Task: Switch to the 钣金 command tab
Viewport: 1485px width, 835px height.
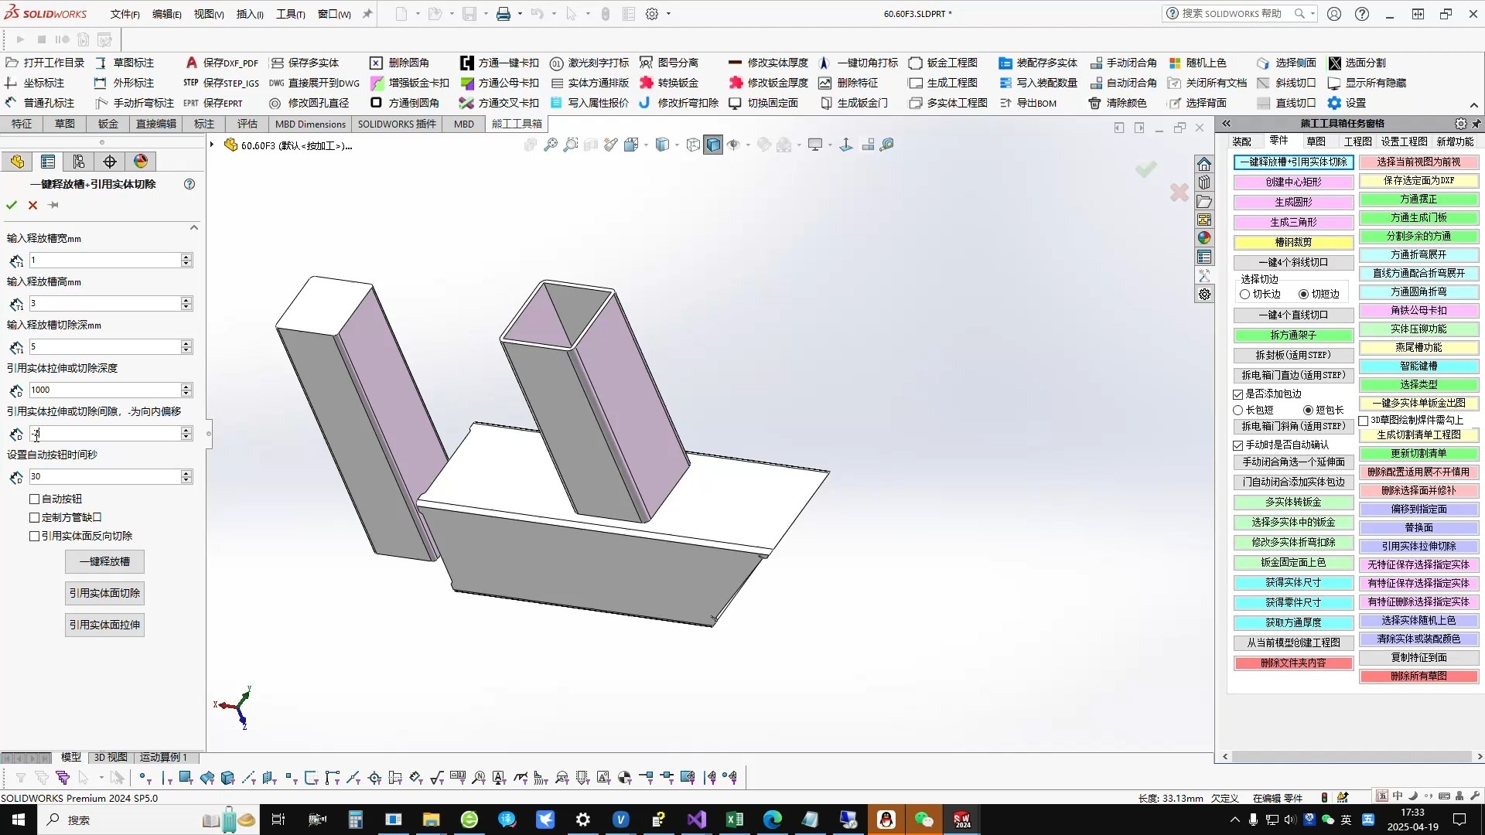Action: click(x=107, y=124)
